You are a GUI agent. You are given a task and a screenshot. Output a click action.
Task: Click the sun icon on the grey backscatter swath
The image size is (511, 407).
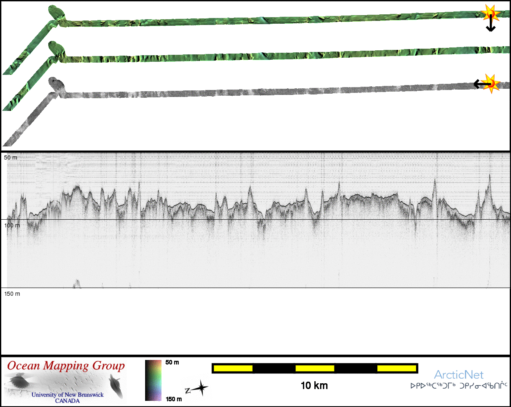(491, 83)
